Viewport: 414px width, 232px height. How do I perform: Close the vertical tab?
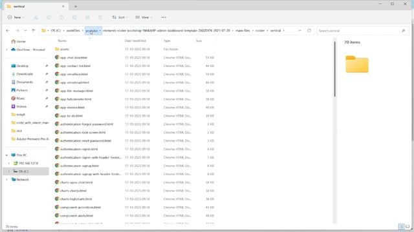63,6
